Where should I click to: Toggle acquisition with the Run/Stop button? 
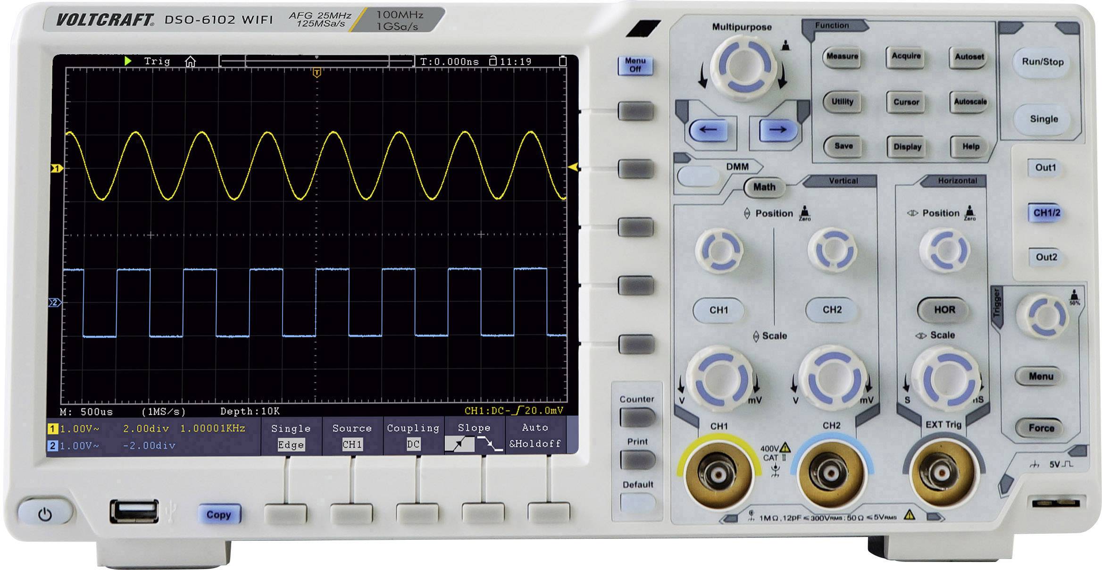(x=1043, y=62)
